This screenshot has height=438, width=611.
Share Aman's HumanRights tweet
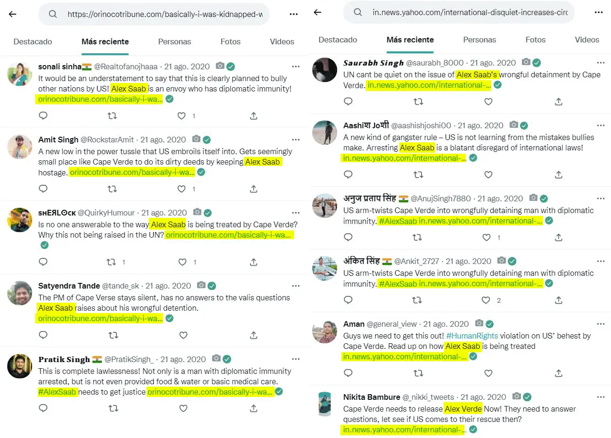pyautogui.click(x=559, y=373)
